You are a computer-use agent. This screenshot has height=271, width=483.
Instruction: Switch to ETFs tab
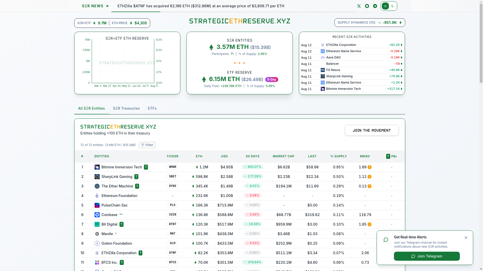pyautogui.click(x=152, y=108)
